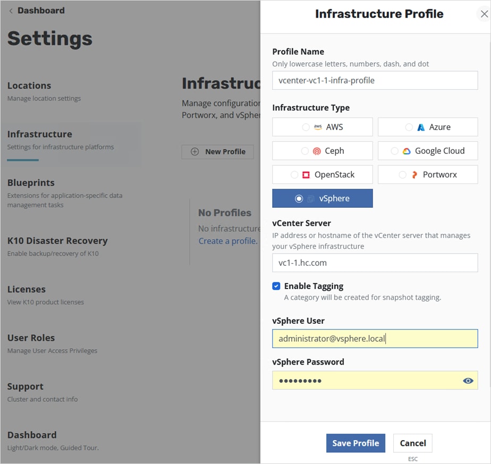Show password with the eye icon
The image size is (491, 464).
tap(468, 381)
